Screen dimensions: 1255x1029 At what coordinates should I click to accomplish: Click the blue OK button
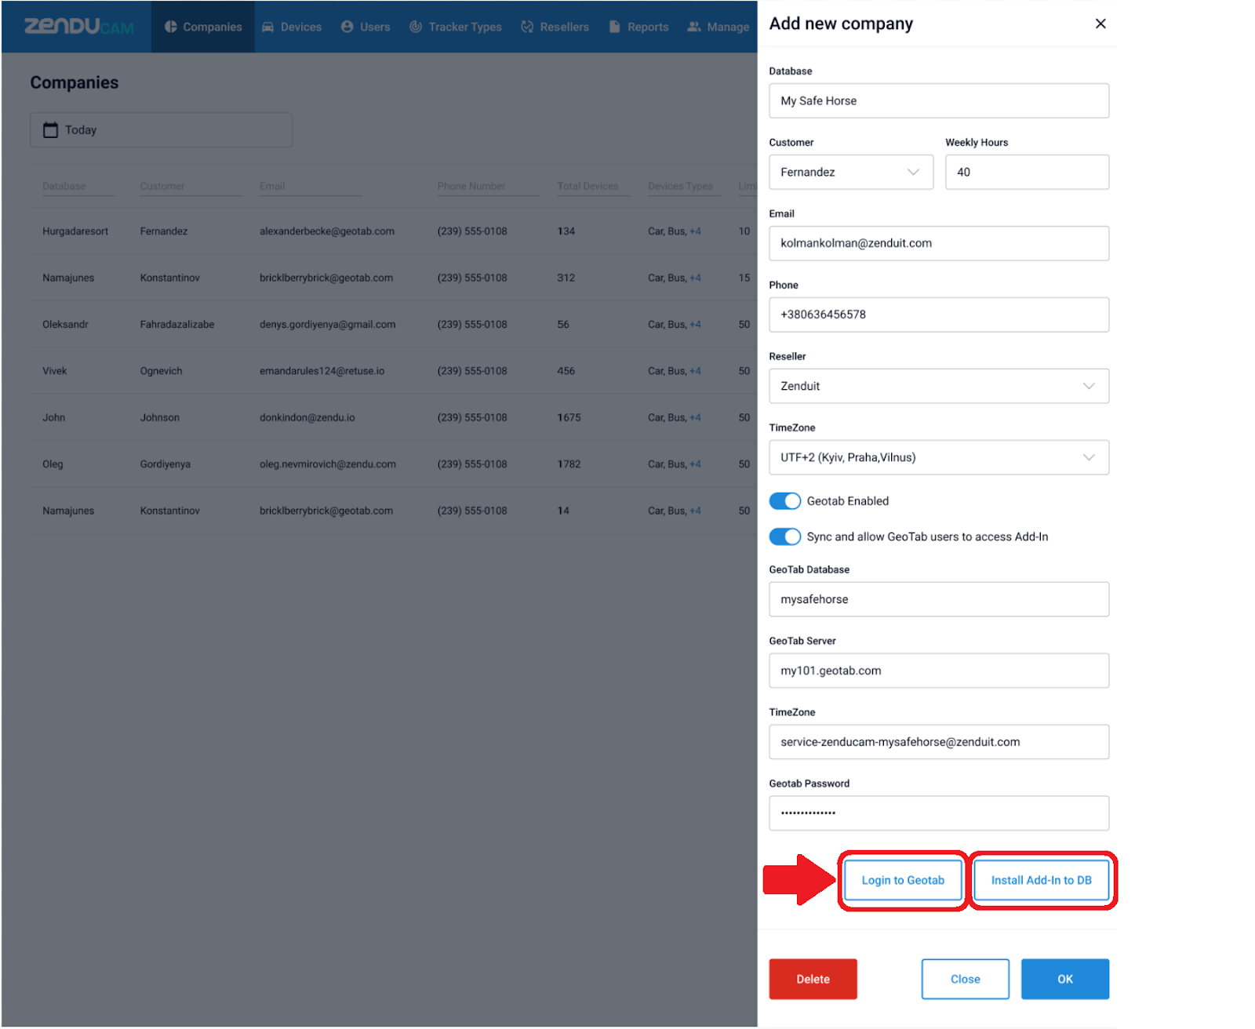coord(1065,979)
